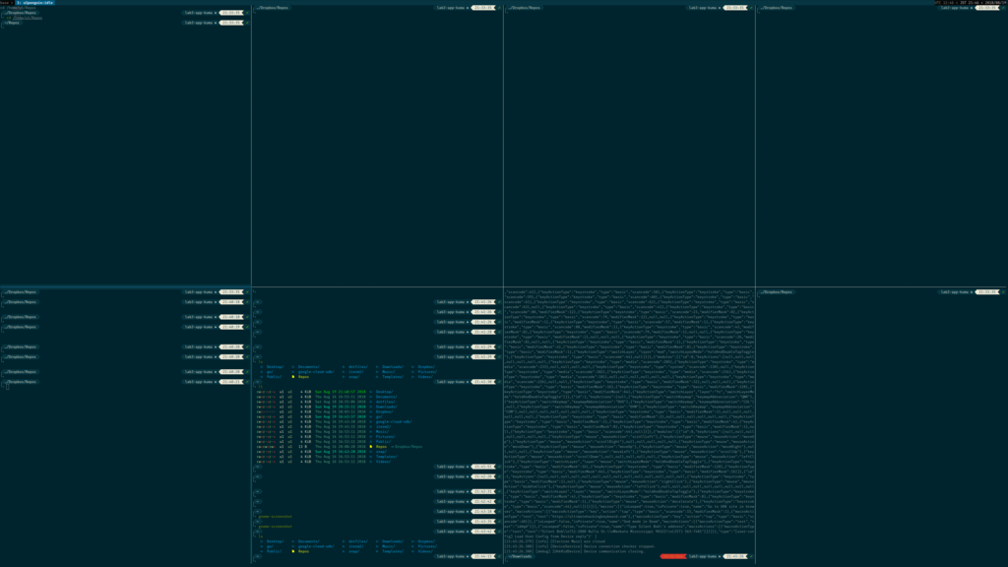Click the prompt timestamp '21:43:18'

483,512
